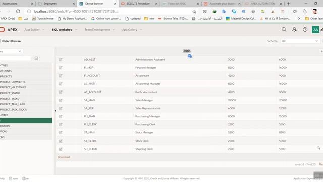323x182 pixels.
Task: Click the Download link
Action: pyautogui.click(x=64, y=157)
